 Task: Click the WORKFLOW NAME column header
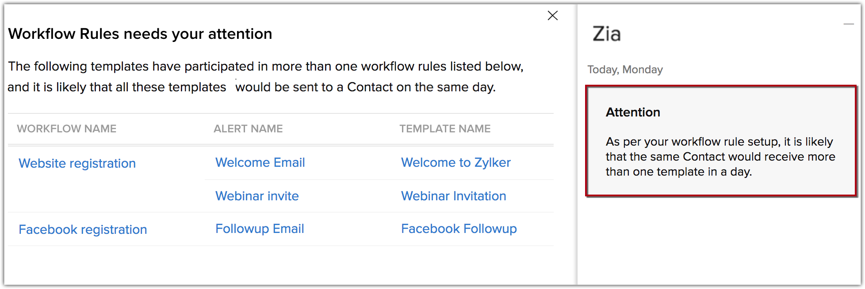(67, 129)
